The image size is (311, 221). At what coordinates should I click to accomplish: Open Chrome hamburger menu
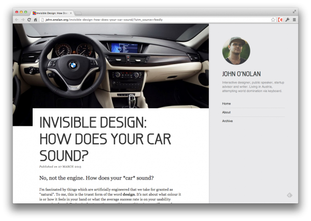[294, 20]
